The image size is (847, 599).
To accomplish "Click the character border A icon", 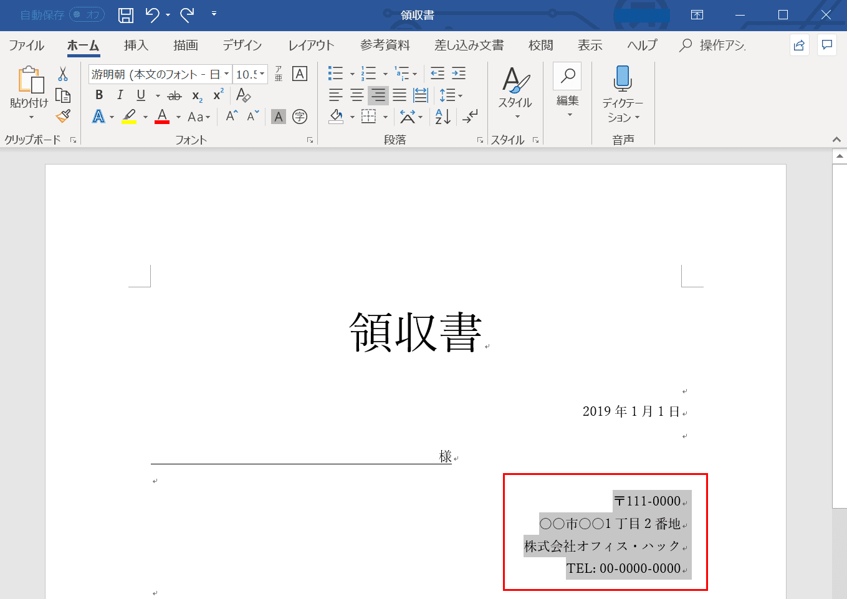I will point(300,74).
